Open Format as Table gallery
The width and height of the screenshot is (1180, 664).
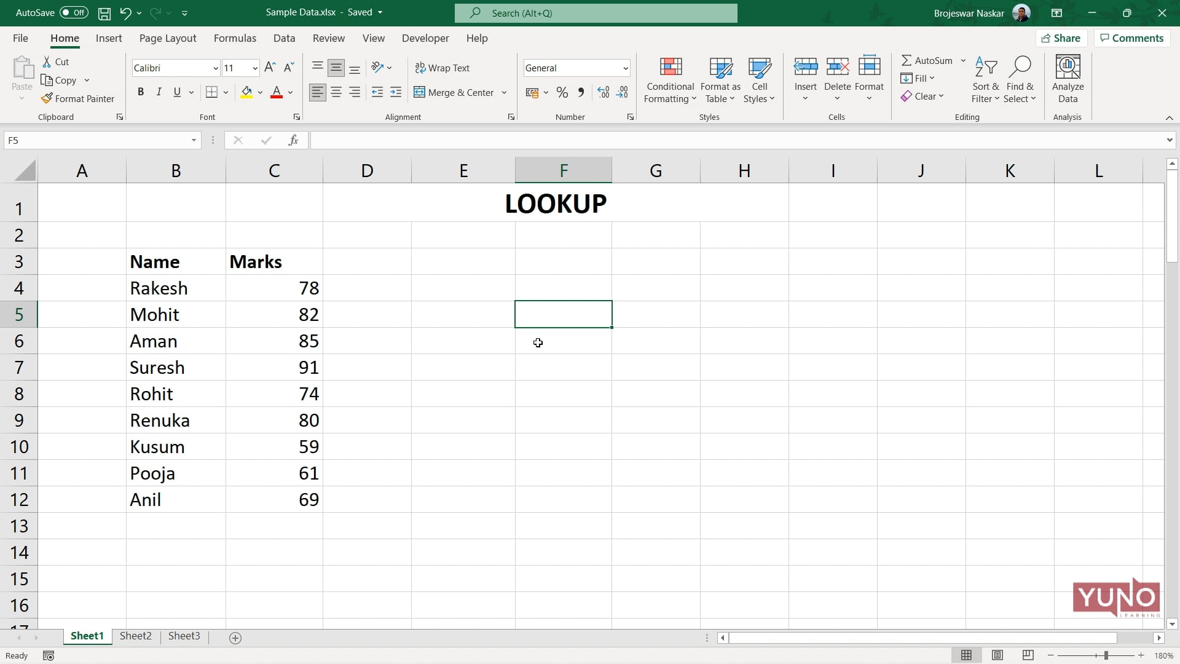pos(720,81)
